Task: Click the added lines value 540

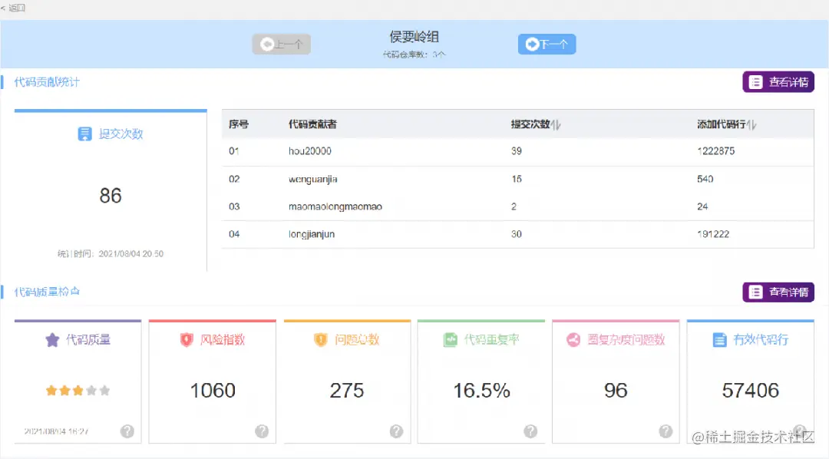Action: point(705,180)
